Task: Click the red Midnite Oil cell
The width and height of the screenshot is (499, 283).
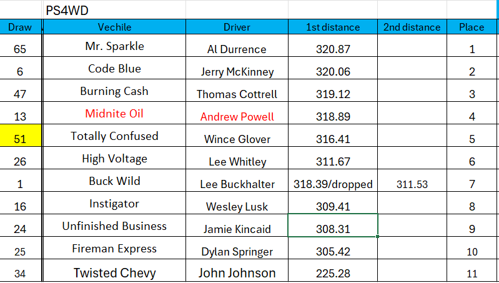Action: (114, 114)
